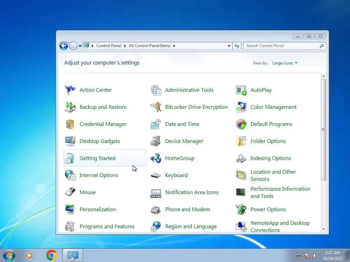Open the Action Center flag icon

click(70, 90)
